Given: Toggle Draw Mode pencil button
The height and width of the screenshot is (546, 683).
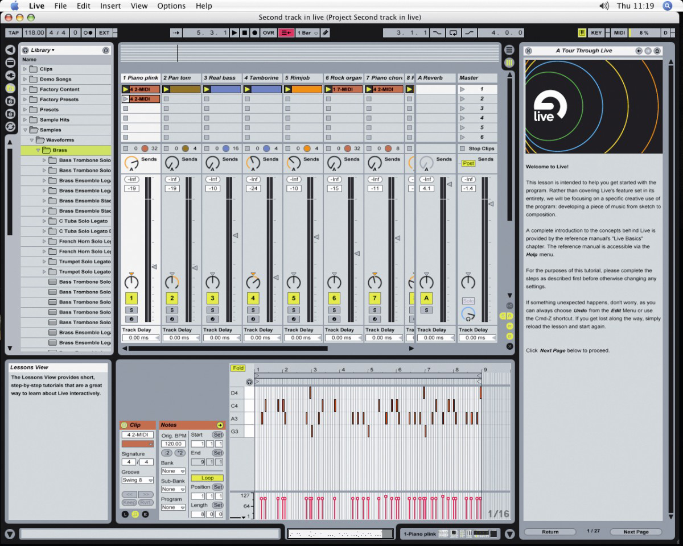Looking at the screenshot, I should coord(325,33).
